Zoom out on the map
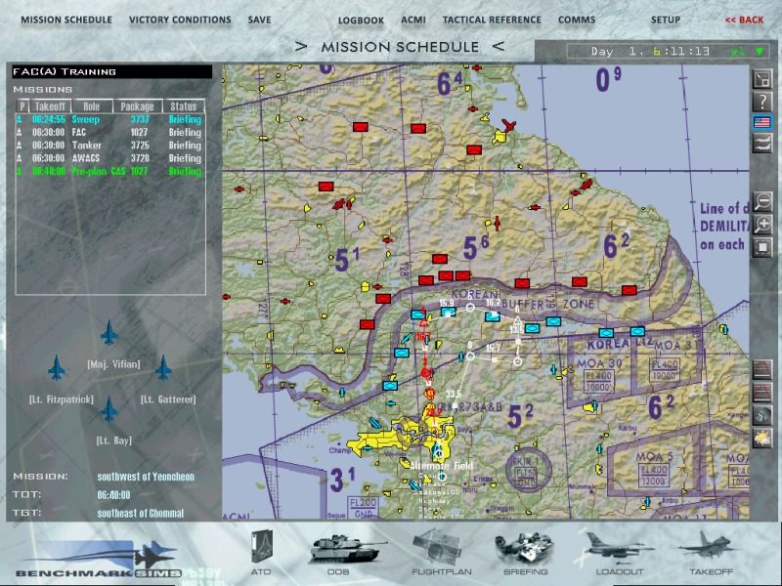 click(x=762, y=202)
